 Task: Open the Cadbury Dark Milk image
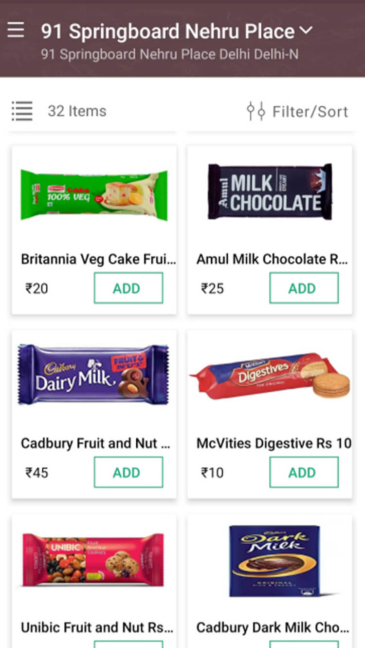(x=274, y=560)
